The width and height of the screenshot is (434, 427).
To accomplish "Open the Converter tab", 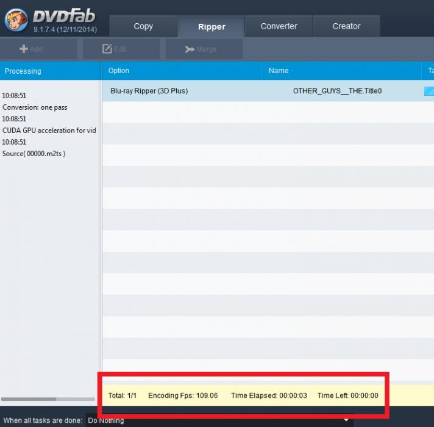I will click(x=279, y=26).
